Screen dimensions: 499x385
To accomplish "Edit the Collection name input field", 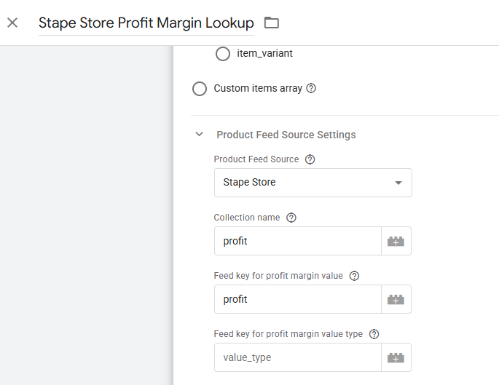I will coord(297,241).
